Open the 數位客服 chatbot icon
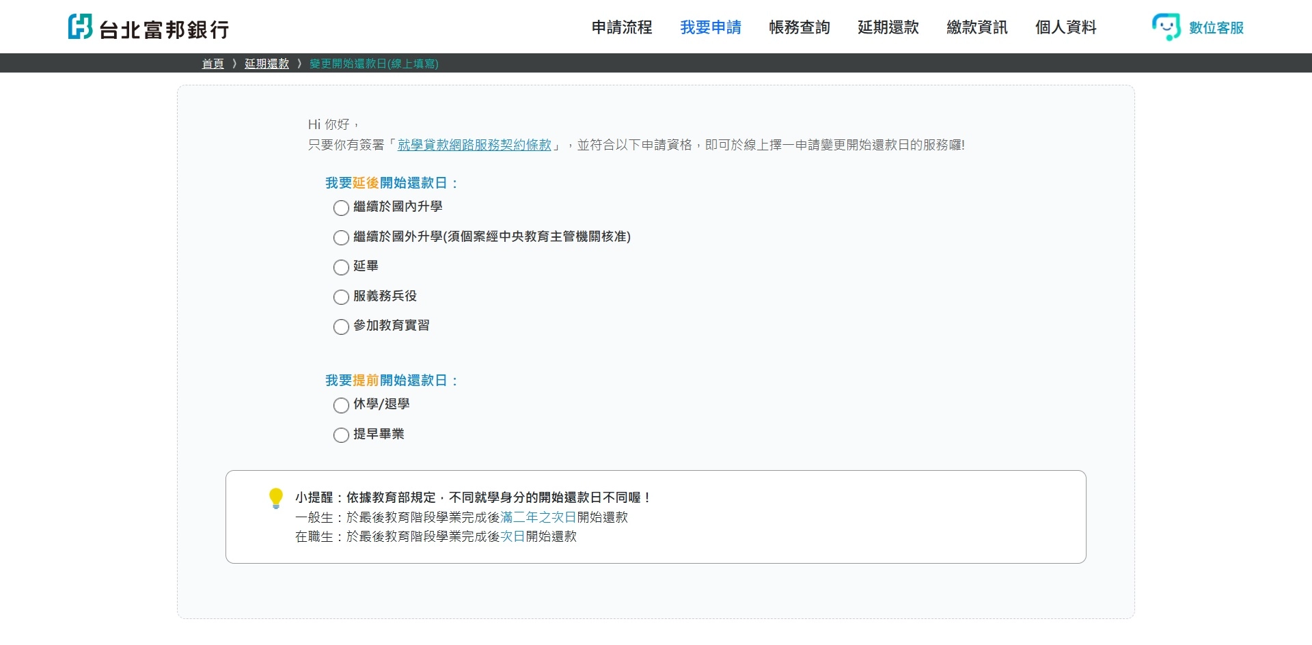Screen dimensions: 1312x645 (1166, 27)
